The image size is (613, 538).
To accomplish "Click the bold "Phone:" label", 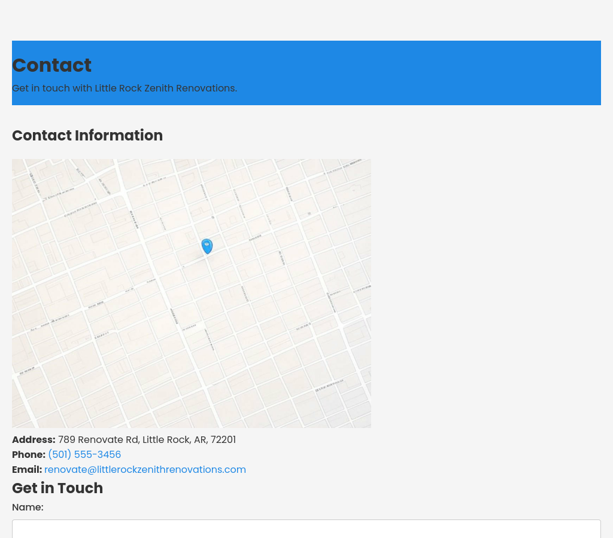I will coord(29,454).
